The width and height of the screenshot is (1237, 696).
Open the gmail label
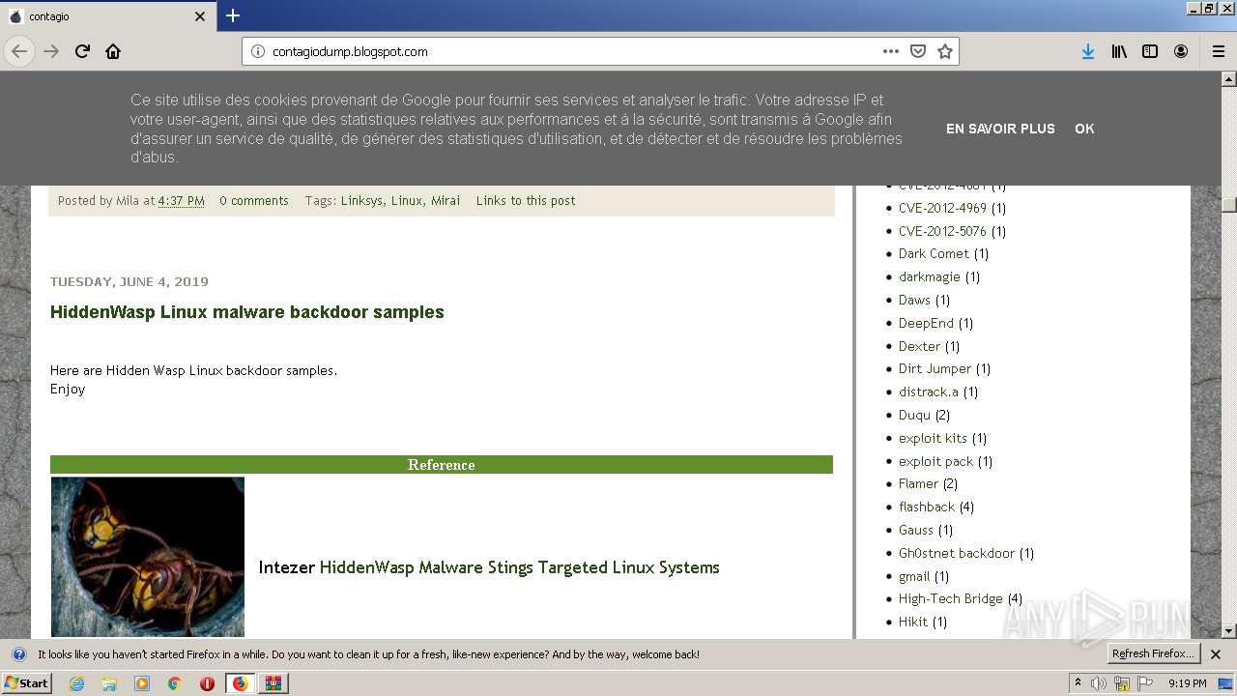tap(914, 576)
